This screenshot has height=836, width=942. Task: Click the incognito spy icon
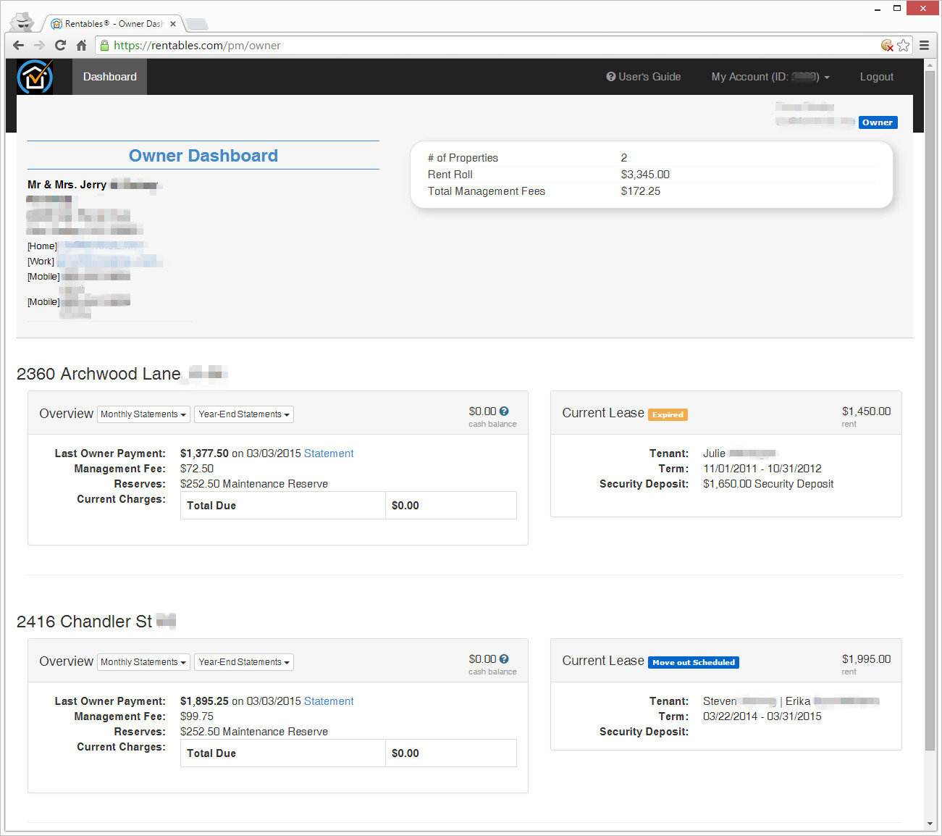(22, 21)
